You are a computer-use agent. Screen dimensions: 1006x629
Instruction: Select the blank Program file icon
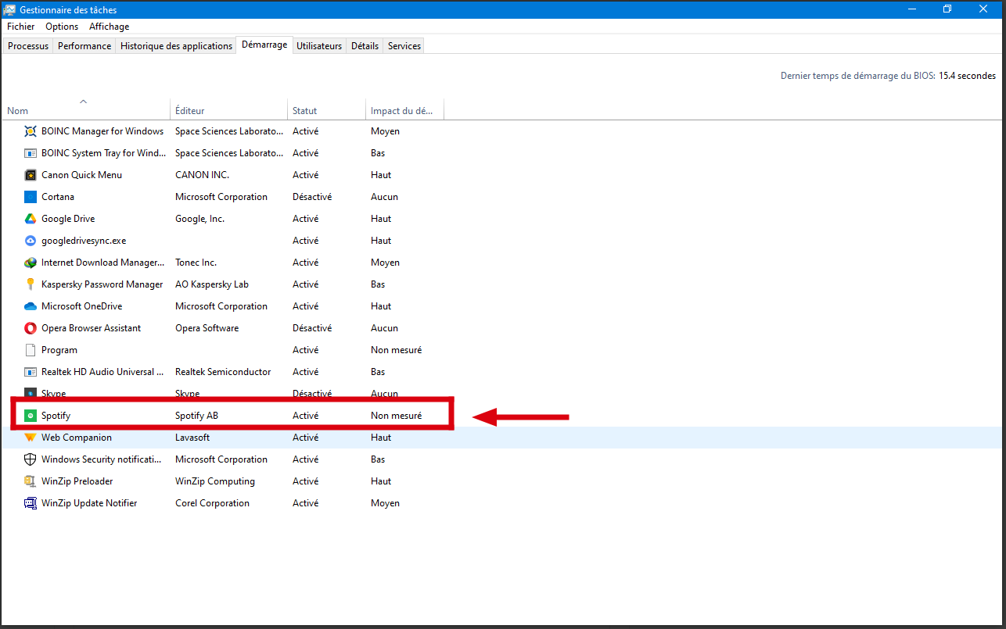(31, 350)
